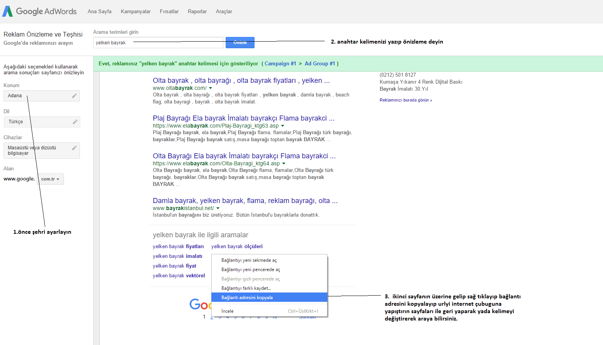Click the phone number (0212) 501 8127
Screen dimensions: 603x345
click(x=398, y=75)
